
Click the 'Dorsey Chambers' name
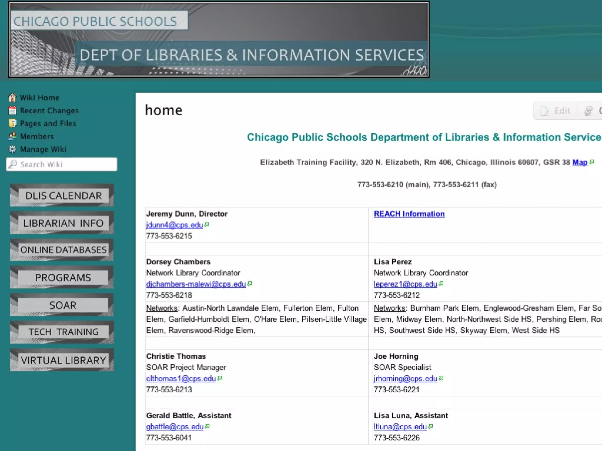[178, 262]
